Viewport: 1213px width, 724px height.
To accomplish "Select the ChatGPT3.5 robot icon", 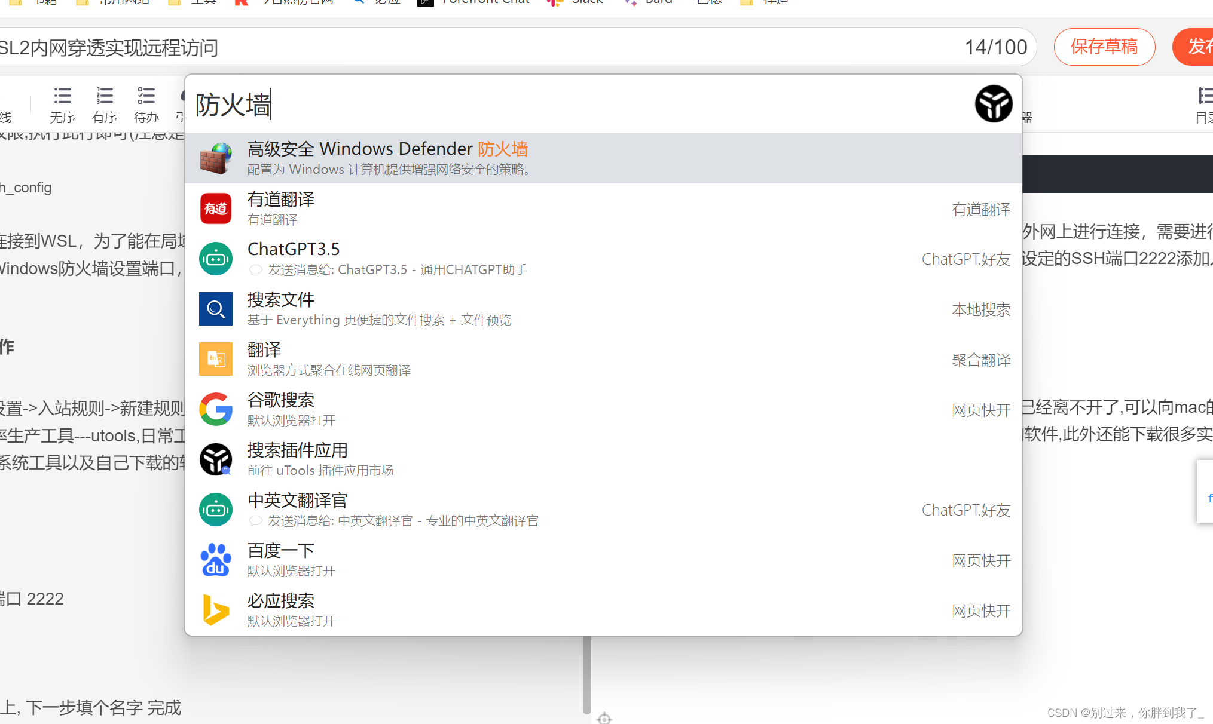I will tap(216, 259).
